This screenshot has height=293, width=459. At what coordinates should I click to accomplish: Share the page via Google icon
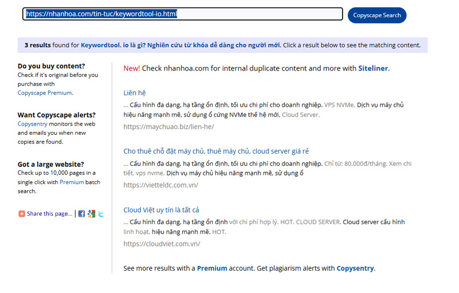91,214
